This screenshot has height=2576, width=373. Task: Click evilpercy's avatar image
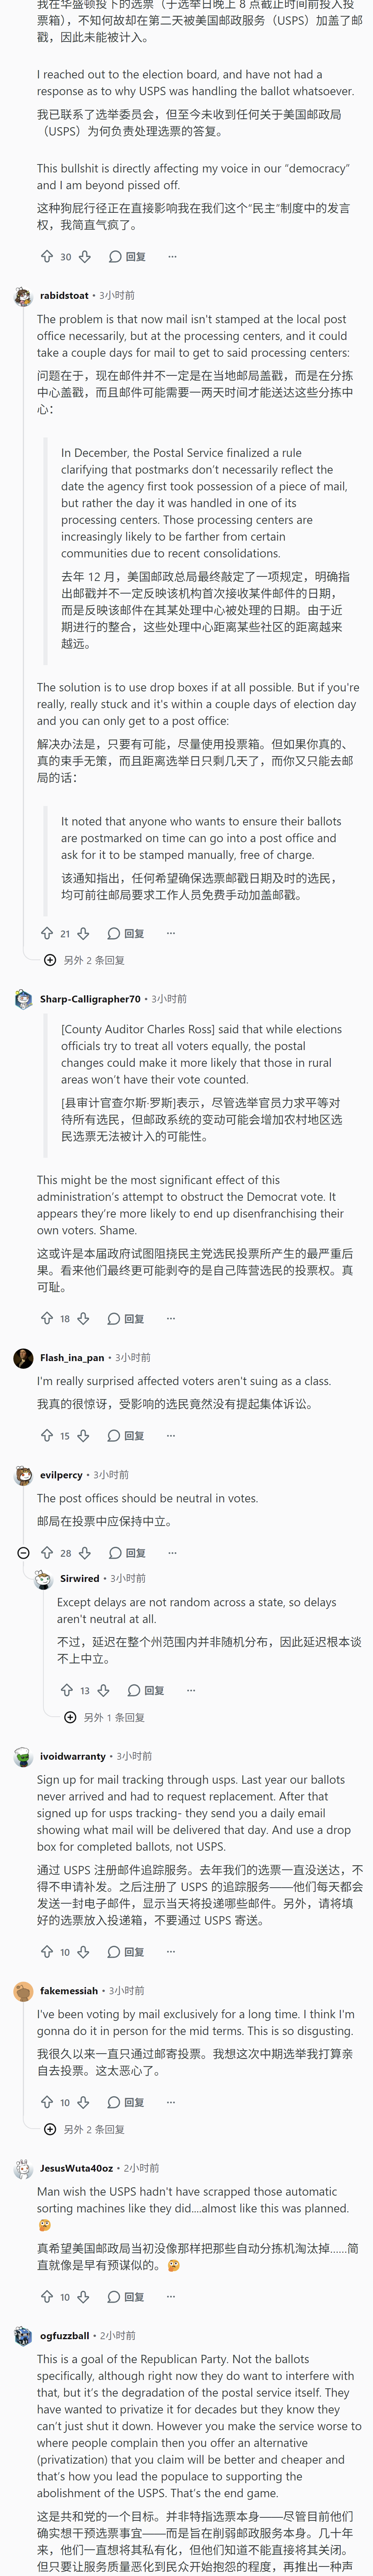23,1474
